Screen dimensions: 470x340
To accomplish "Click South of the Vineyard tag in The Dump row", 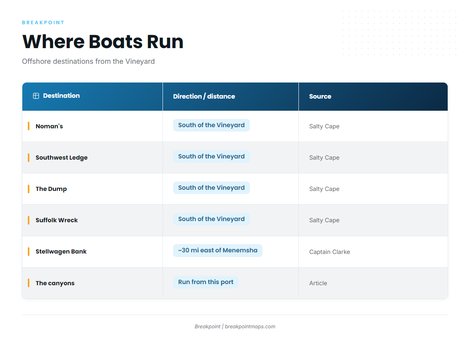I will click(211, 188).
